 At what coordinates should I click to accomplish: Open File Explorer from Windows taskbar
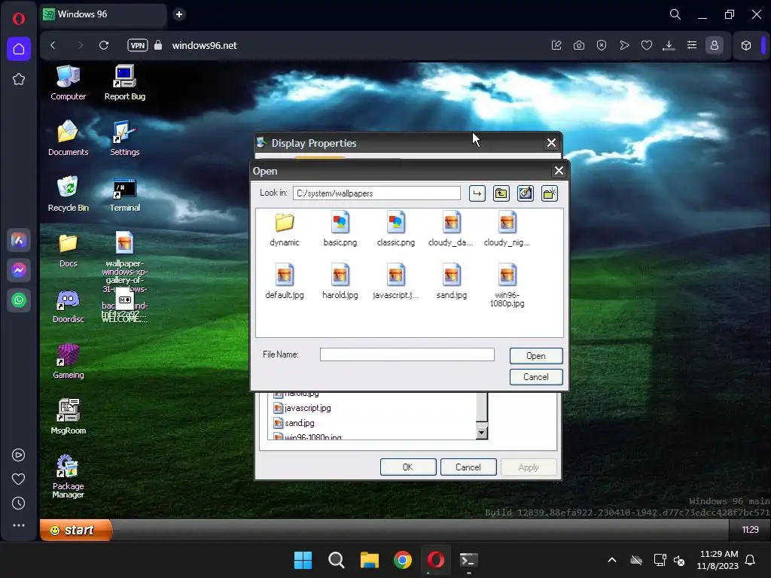[369, 560]
